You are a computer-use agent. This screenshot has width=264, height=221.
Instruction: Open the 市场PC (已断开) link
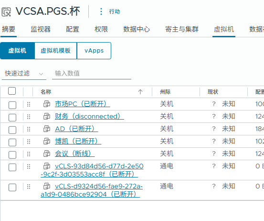83,104
